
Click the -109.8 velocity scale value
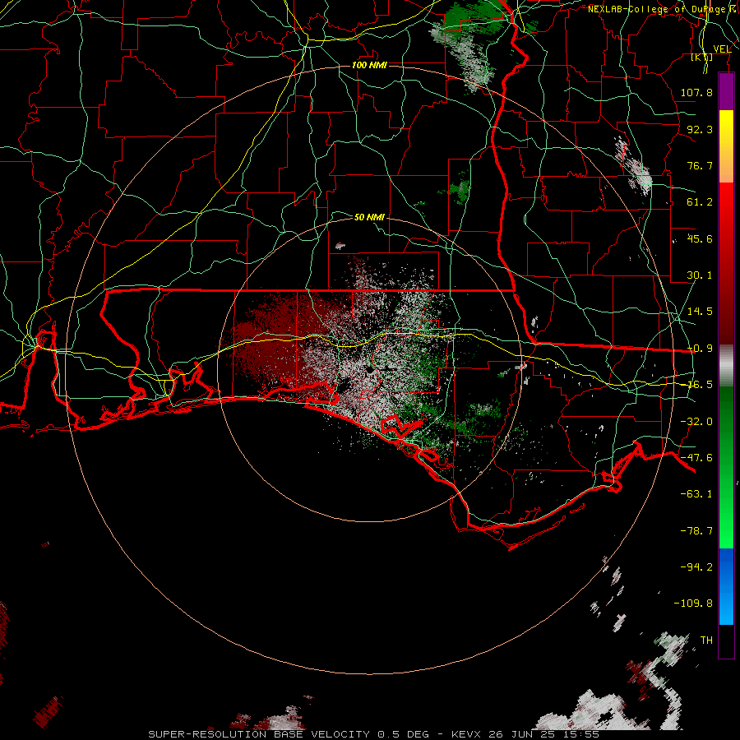(x=693, y=604)
